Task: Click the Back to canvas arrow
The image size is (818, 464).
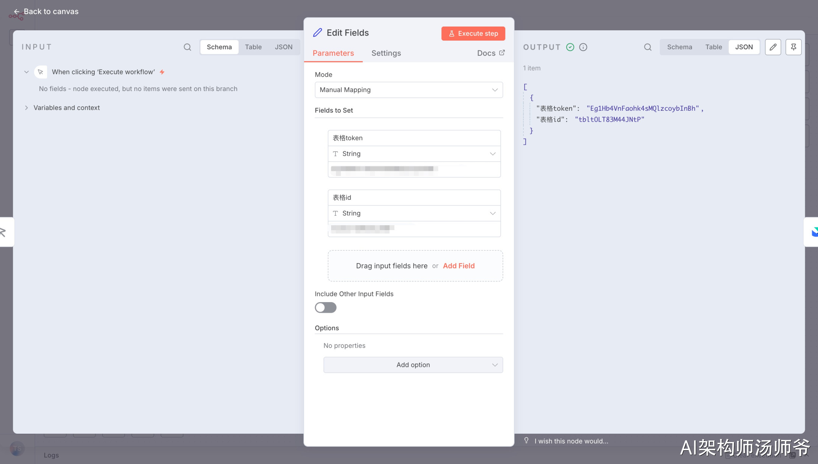Action: 16,12
